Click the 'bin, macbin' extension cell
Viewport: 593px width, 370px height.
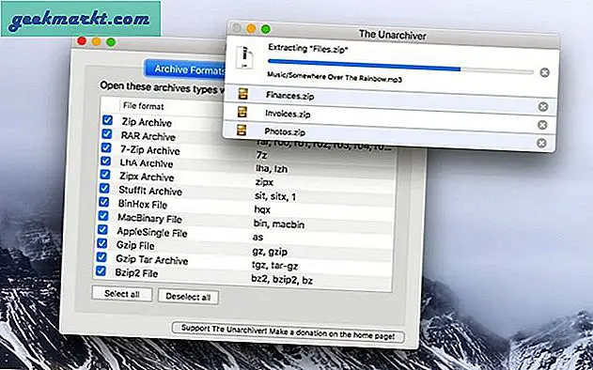pos(279,224)
